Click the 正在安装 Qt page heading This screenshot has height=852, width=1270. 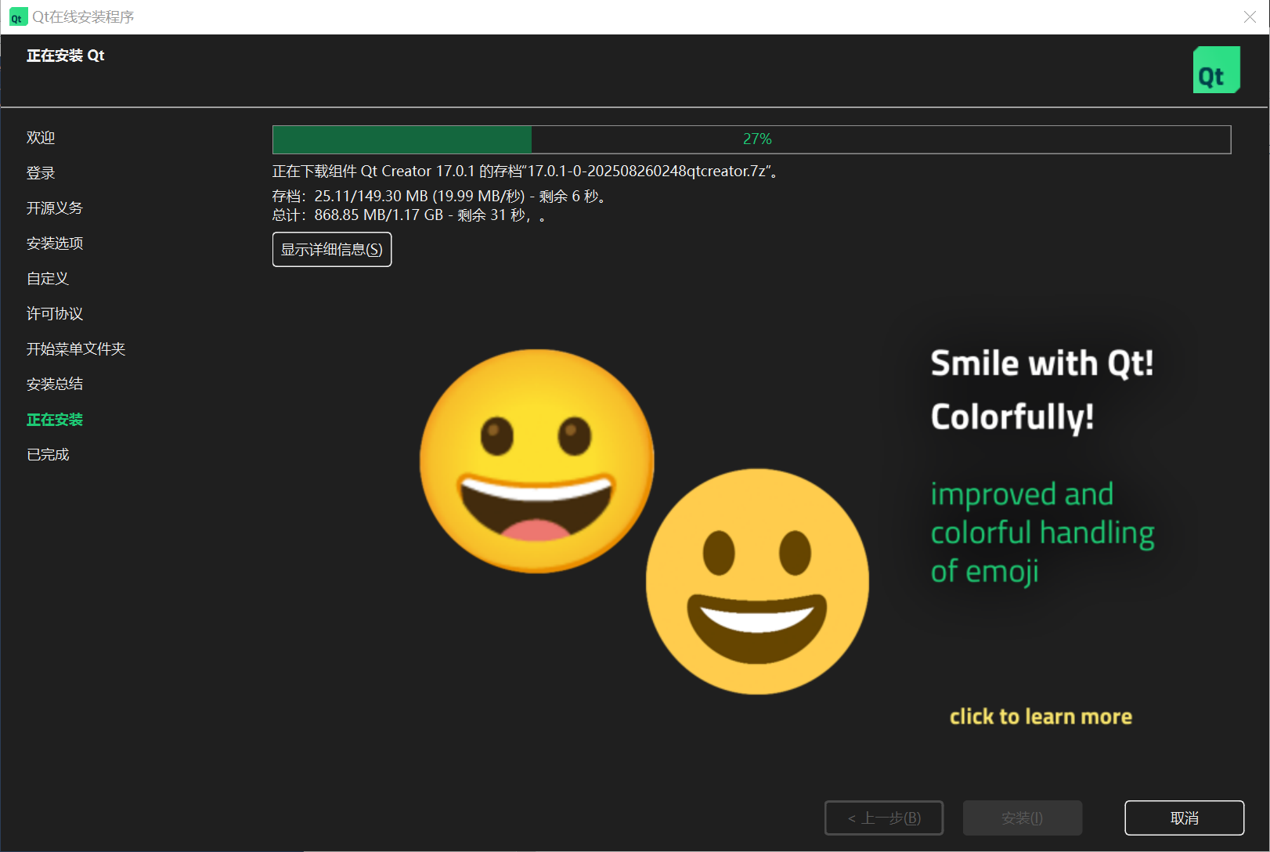66,56
